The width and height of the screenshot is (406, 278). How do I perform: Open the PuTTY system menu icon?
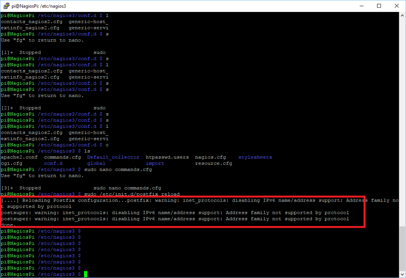click(x=6, y=6)
